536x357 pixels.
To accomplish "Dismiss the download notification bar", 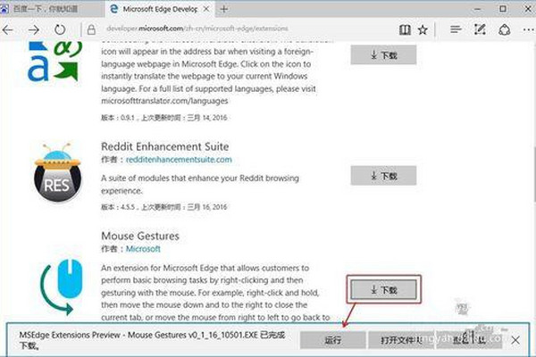I will pyautogui.click(x=515, y=340).
